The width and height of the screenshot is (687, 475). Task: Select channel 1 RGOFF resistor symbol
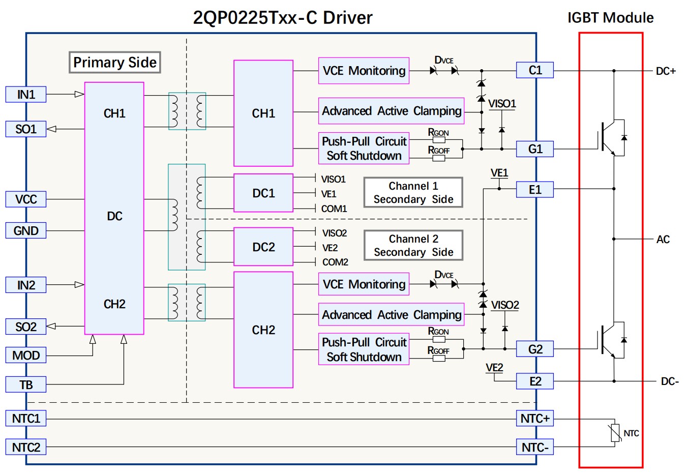(x=438, y=158)
